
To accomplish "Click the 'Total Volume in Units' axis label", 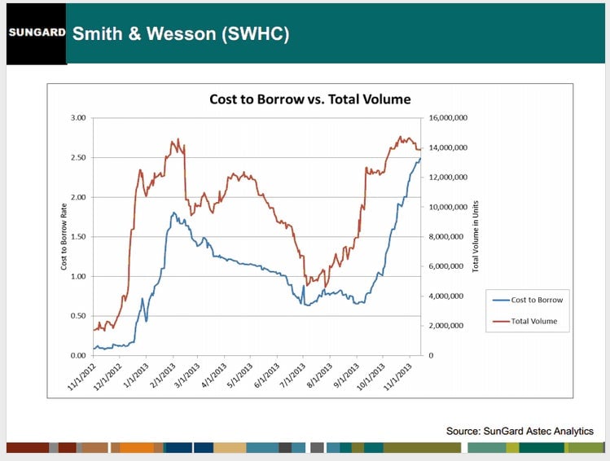I will tap(476, 236).
